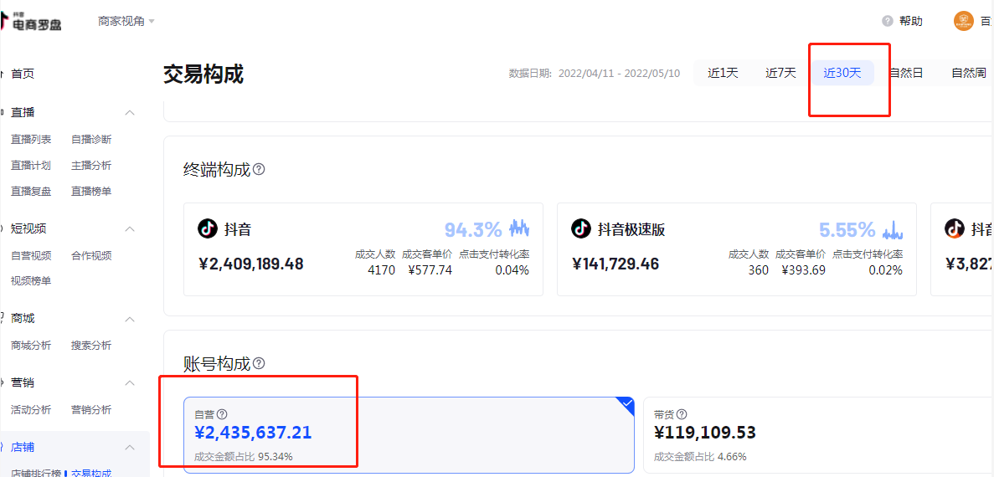This screenshot has height=477, width=994.
Task: Click info icon beside 自营 label
Action: (x=222, y=414)
